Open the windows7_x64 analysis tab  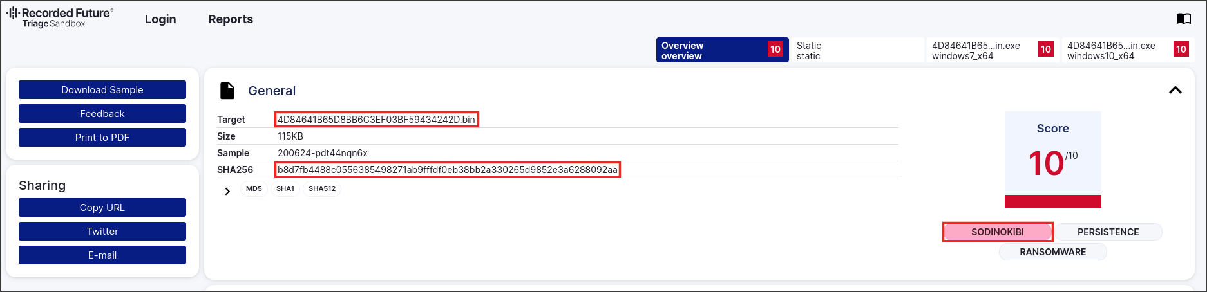993,50
